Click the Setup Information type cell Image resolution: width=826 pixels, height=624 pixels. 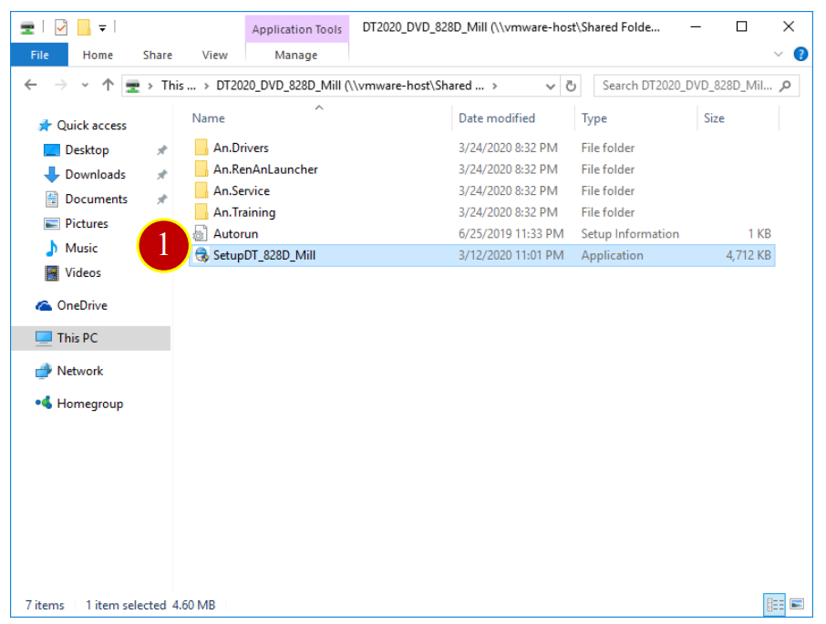[630, 233]
